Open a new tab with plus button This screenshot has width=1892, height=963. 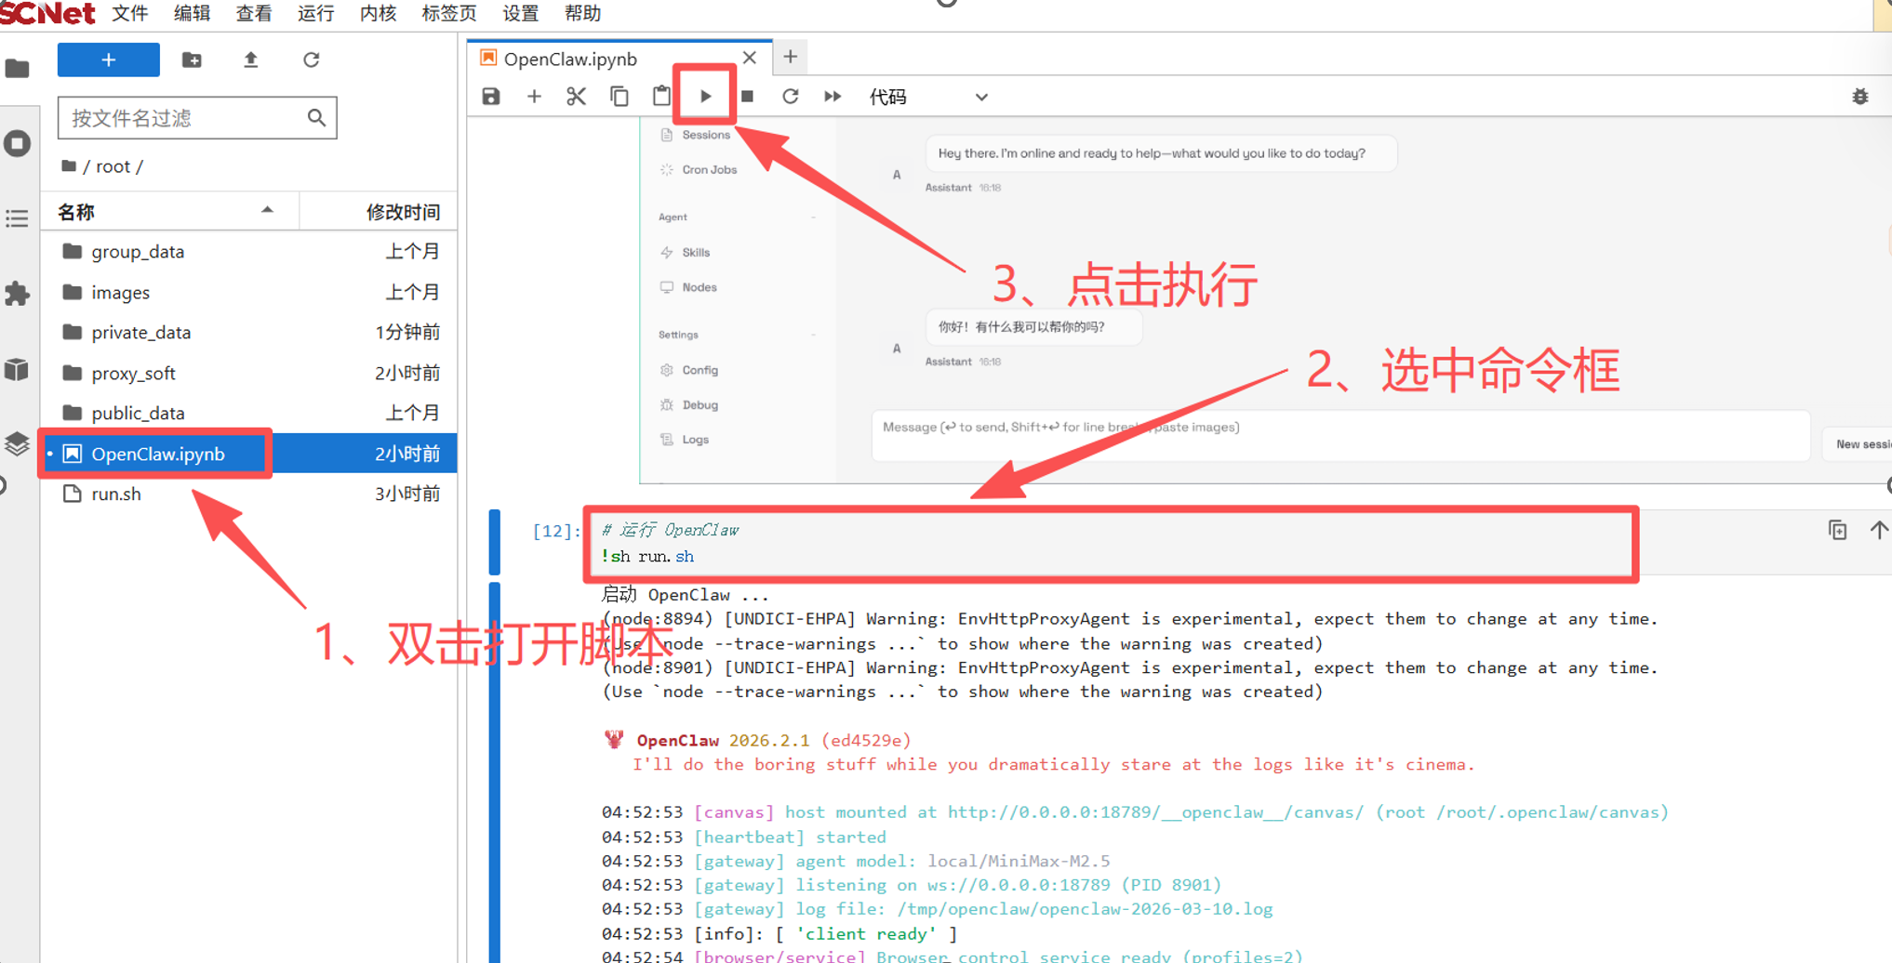tap(790, 57)
